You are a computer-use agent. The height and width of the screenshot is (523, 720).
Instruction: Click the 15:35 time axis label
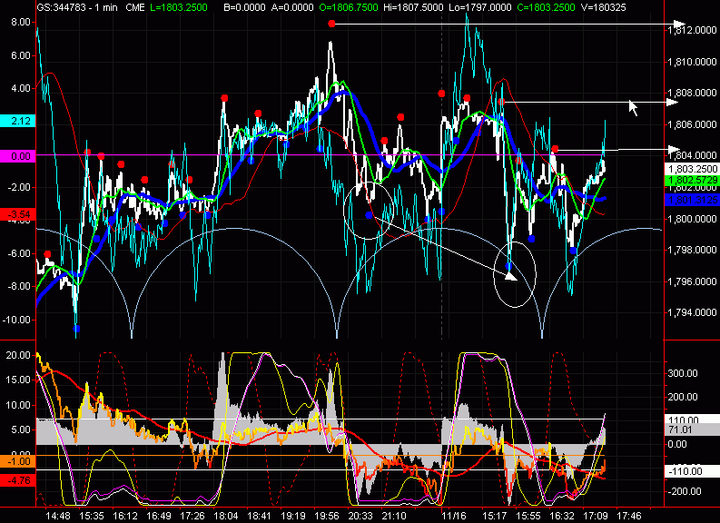click(92, 516)
